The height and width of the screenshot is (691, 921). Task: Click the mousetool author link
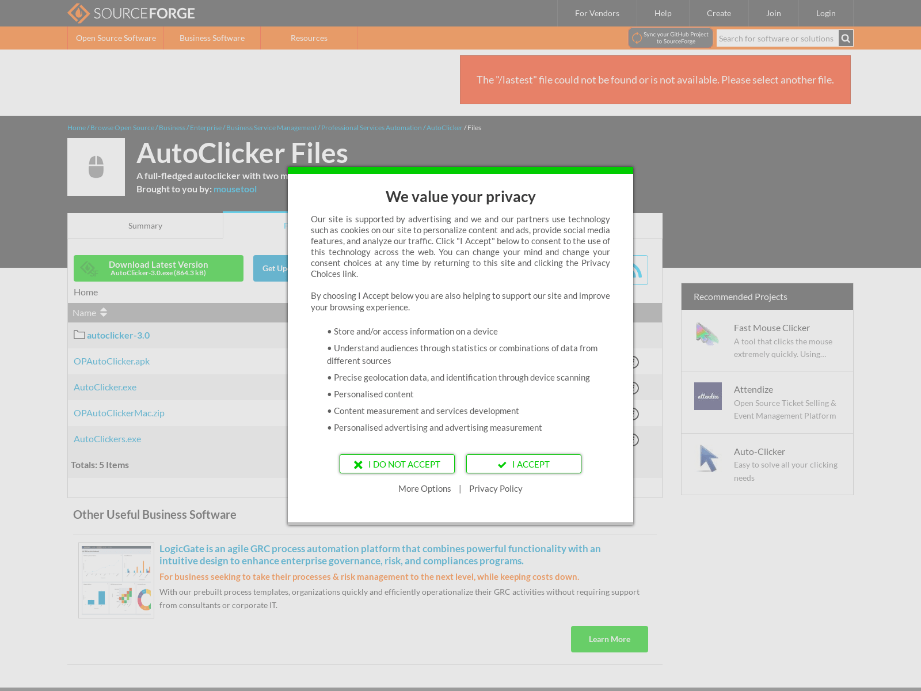[x=235, y=189]
